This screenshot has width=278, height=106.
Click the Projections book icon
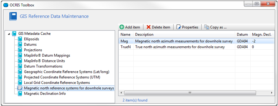pos(20,50)
